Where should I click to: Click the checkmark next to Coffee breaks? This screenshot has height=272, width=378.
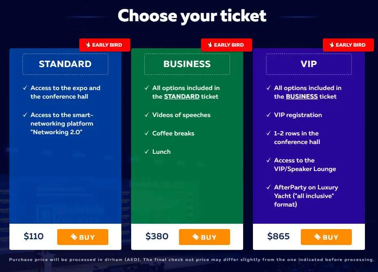point(147,133)
